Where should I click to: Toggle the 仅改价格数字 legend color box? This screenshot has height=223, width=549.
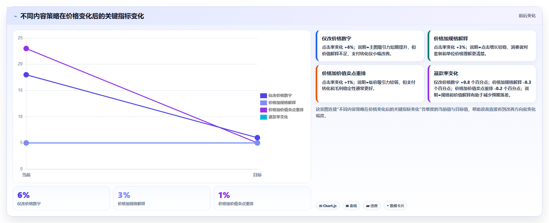point(263,96)
